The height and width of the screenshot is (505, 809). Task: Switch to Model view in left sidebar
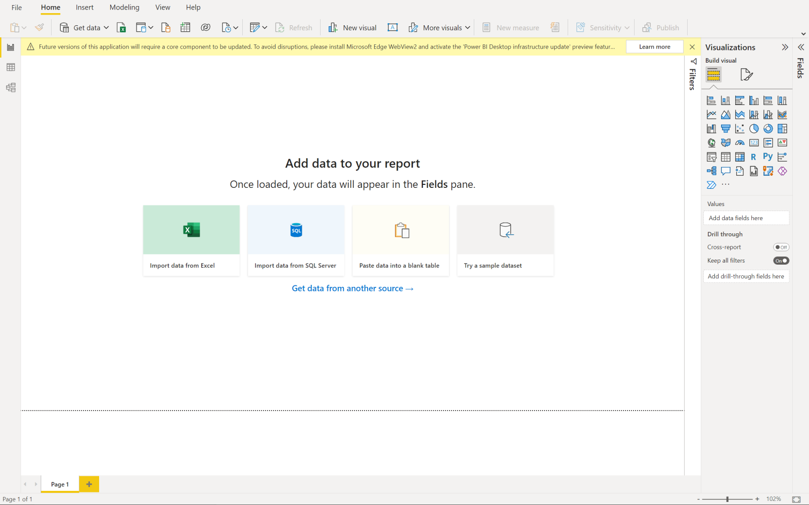[10, 87]
